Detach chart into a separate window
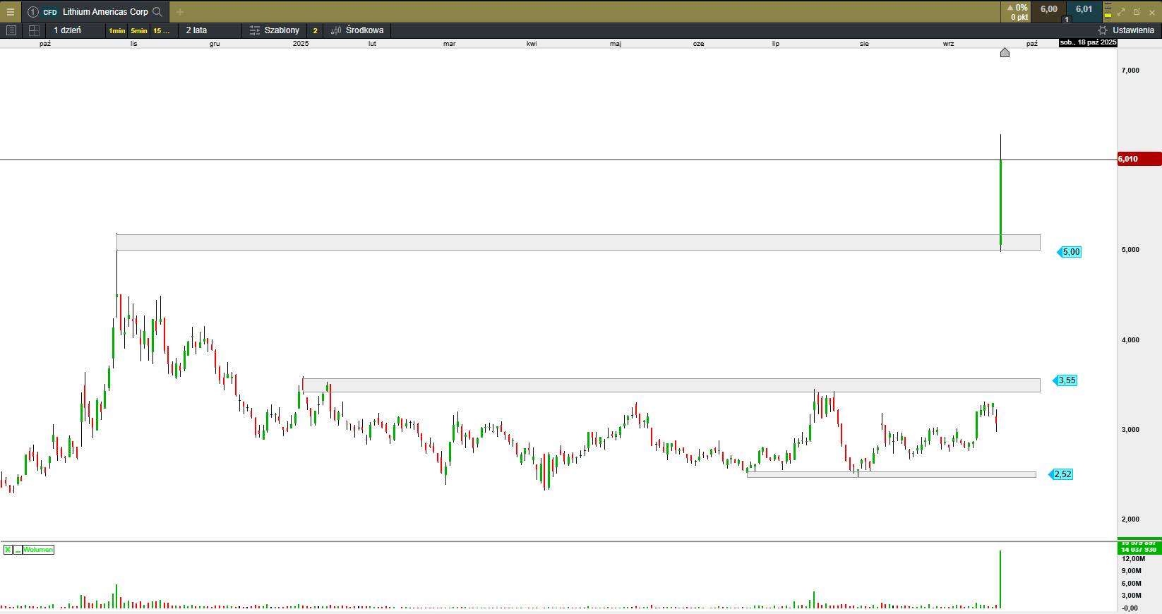 [1137, 12]
